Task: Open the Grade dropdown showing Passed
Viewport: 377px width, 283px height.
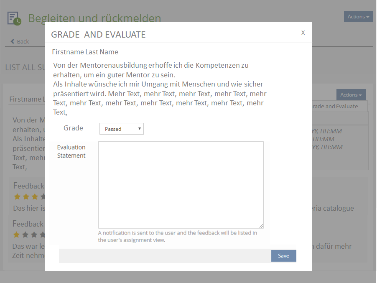Action: (x=121, y=129)
